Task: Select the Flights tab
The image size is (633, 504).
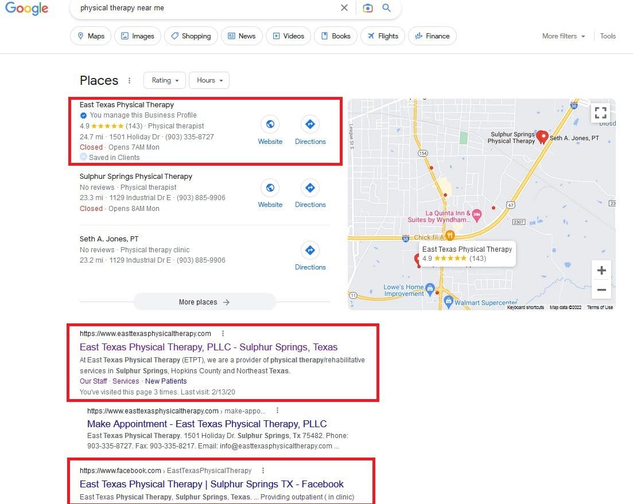Action: pos(383,36)
